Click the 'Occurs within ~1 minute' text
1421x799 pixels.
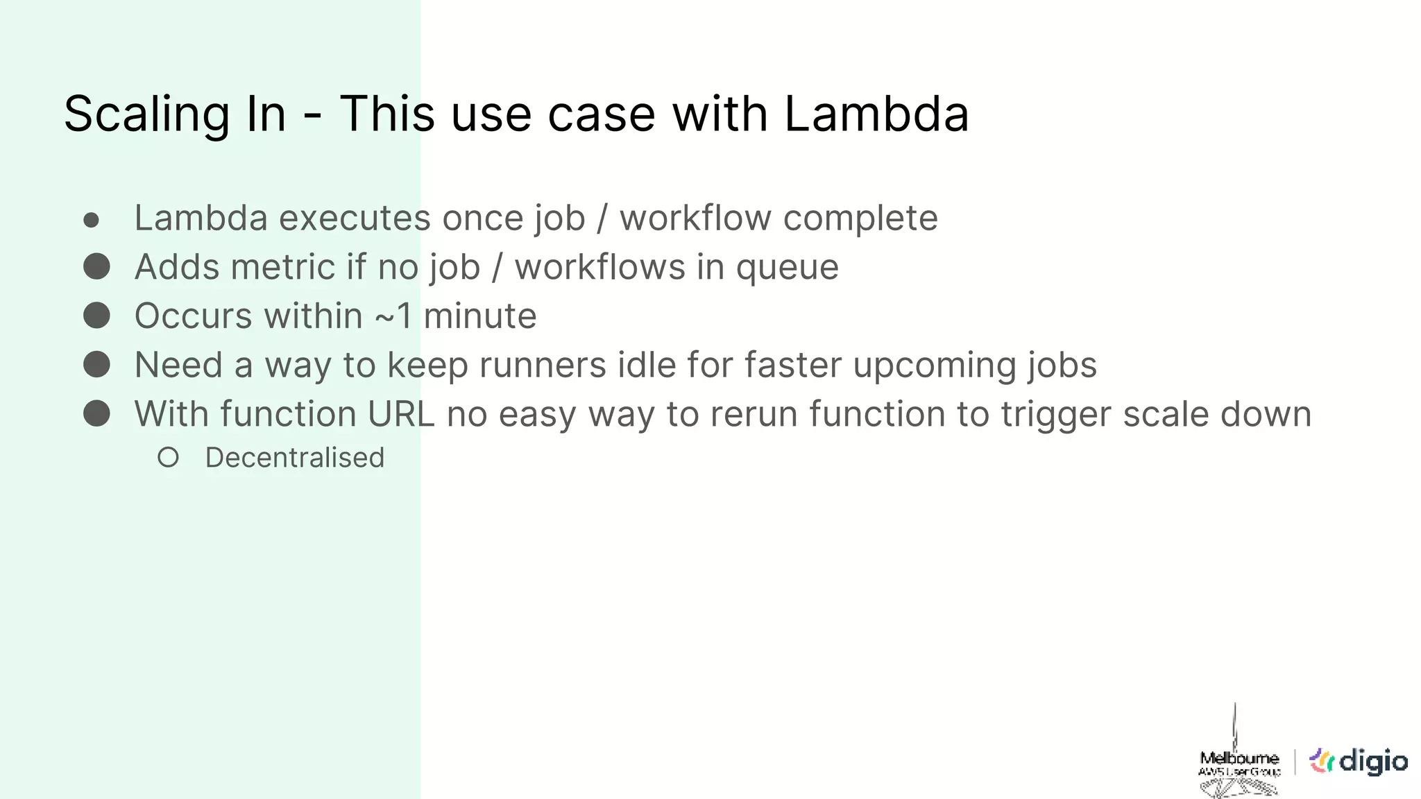coord(336,316)
